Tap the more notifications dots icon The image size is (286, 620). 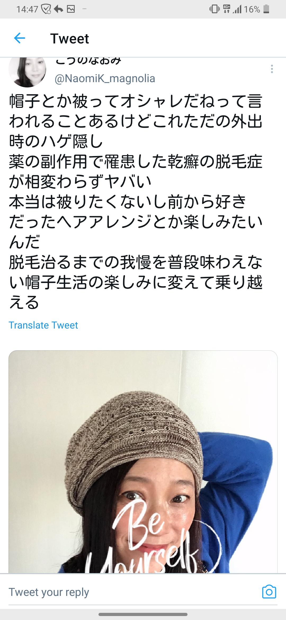84,9
